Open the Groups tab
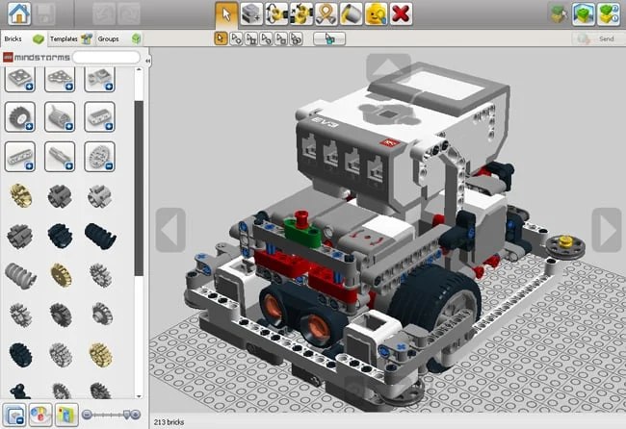 pos(118,38)
